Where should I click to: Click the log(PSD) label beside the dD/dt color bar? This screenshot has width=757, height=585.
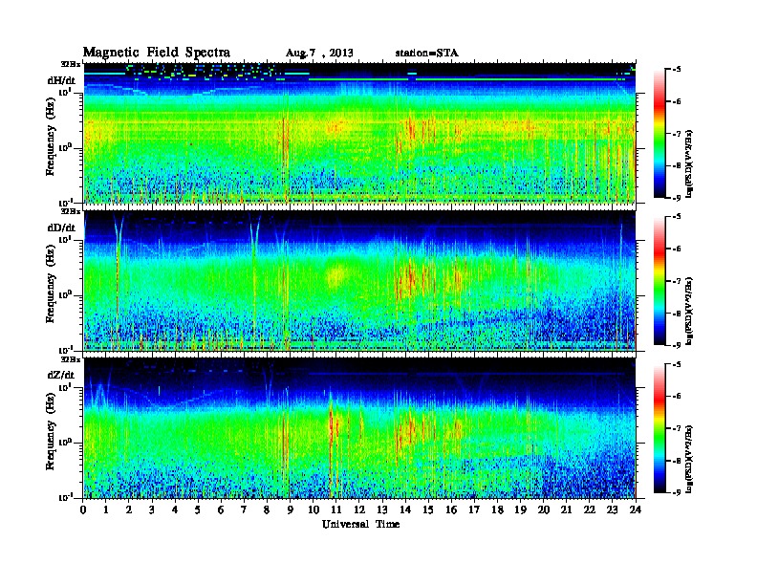tap(689, 311)
